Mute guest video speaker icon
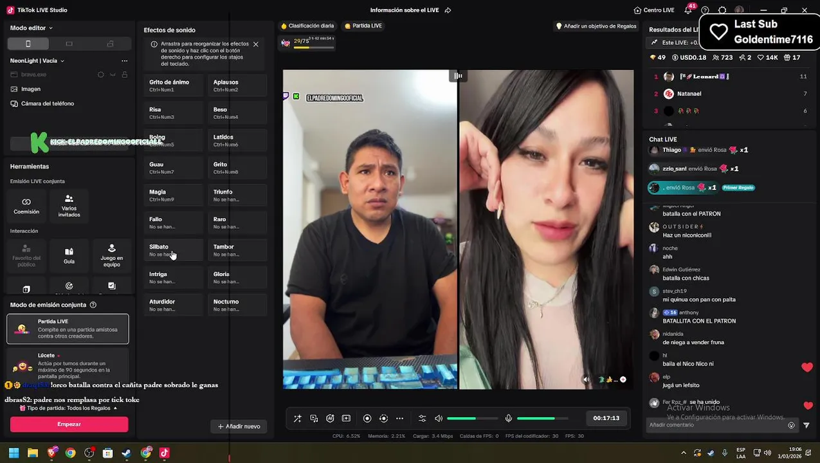 [586, 379]
